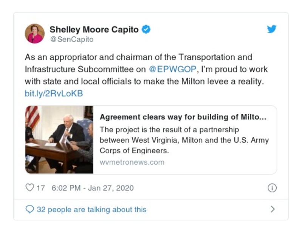Click the article preview image

(59, 139)
